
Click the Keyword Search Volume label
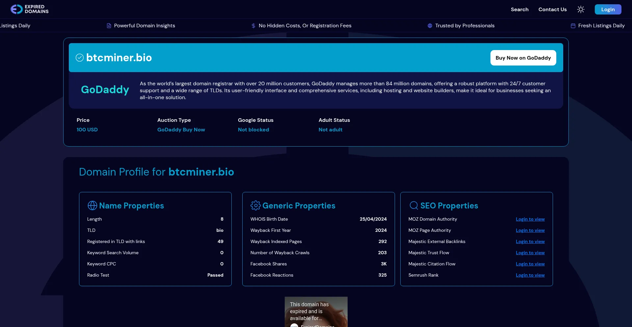pyautogui.click(x=113, y=253)
